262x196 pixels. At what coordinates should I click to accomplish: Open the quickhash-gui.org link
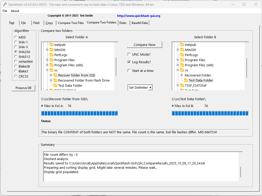click(139, 16)
